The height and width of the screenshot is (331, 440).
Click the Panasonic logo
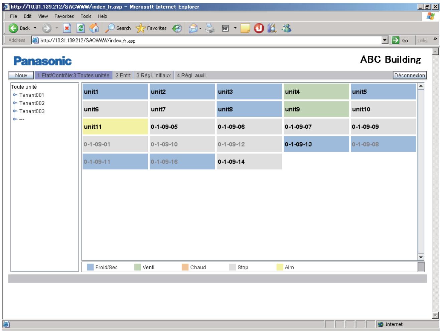point(42,61)
